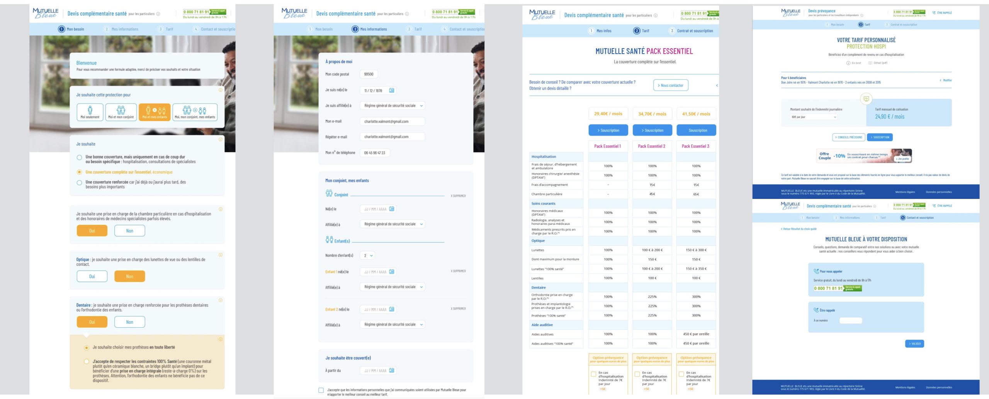
Task: Open 'Je suis affilié(e) à' regime dropdown
Action: [x=392, y=106]
